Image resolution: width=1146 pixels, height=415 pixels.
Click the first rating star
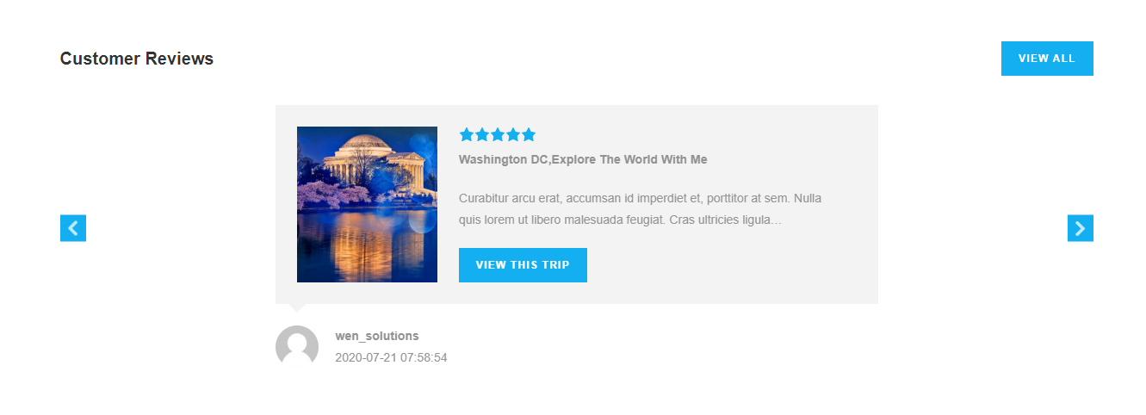[x=467, y=135]
